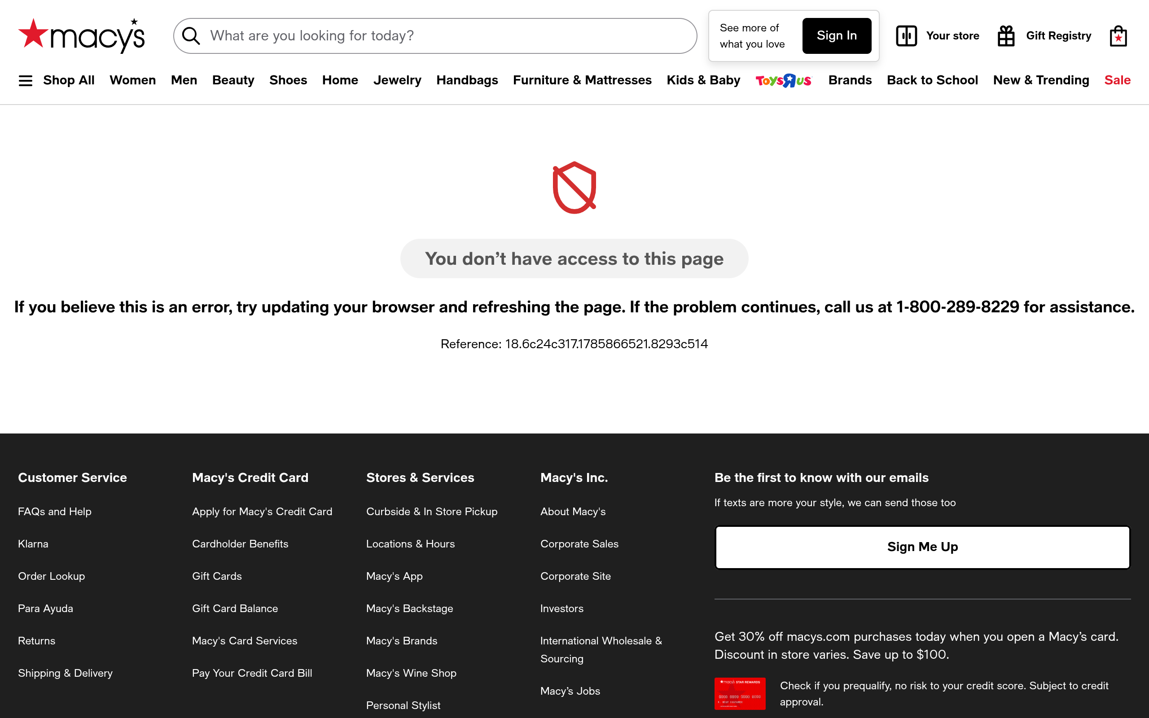This screenshot has height=718, width=1149.
Task: Open the Women menu
Action: pyautogui.click(x=132, y=80)
